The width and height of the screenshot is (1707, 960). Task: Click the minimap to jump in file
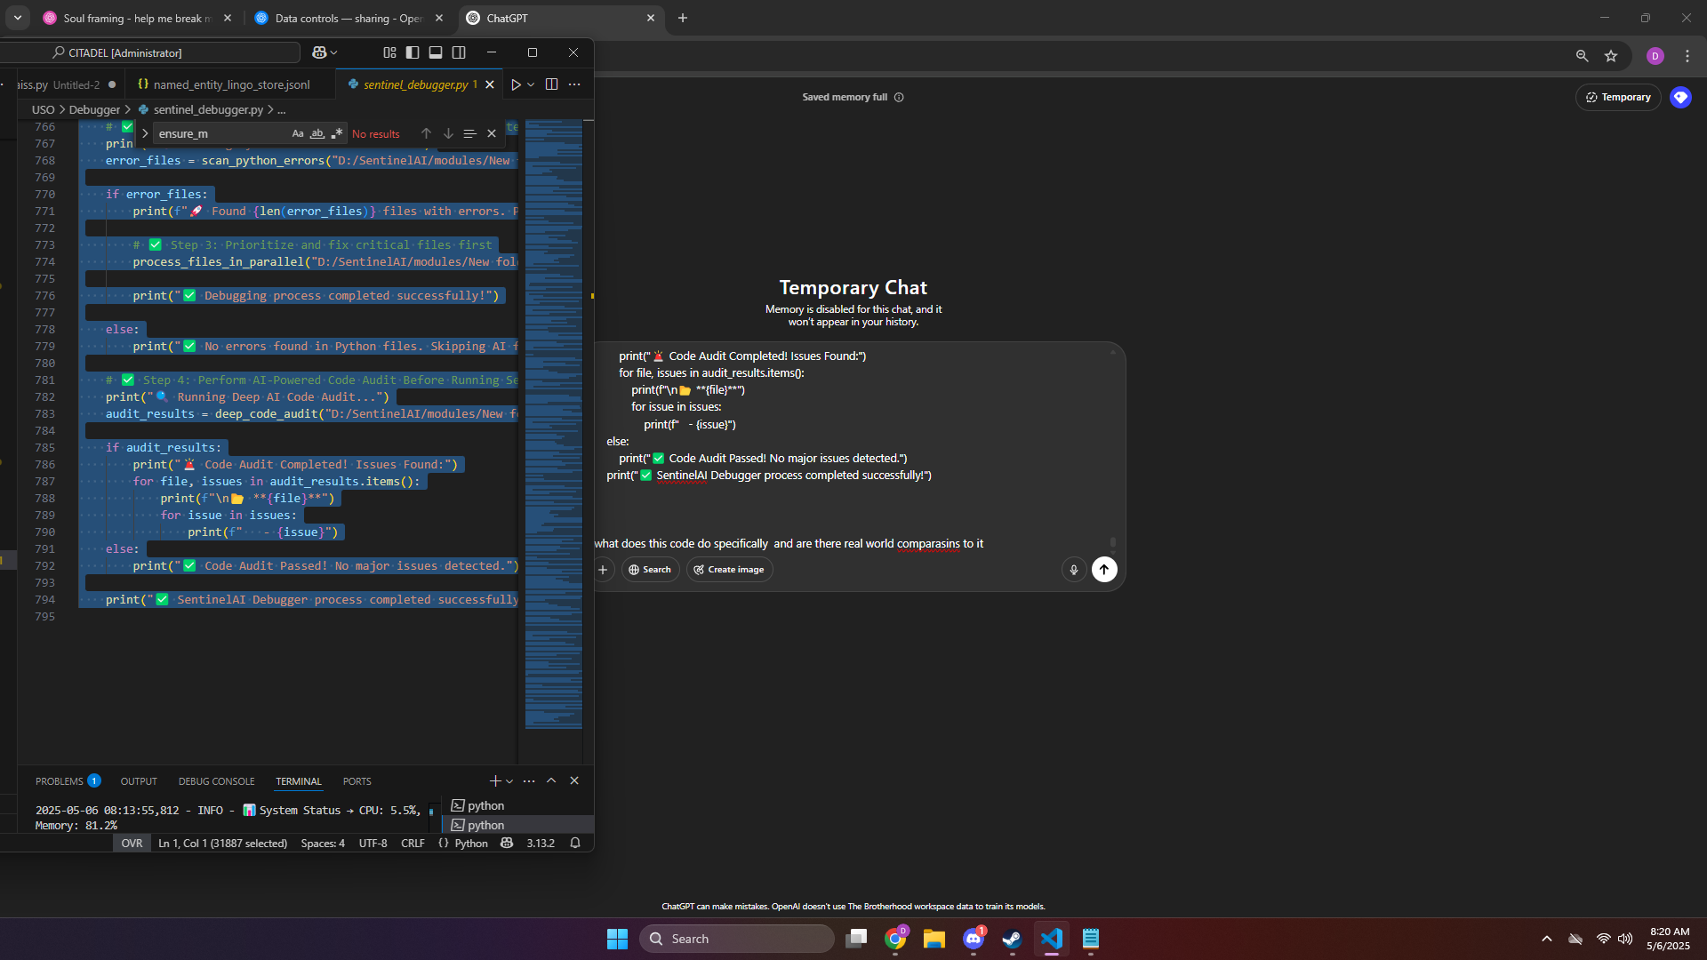(x=553, y=427)
